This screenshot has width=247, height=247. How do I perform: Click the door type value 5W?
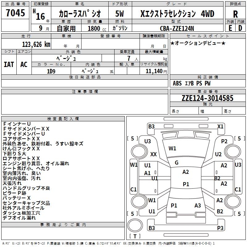click(120, 14)
